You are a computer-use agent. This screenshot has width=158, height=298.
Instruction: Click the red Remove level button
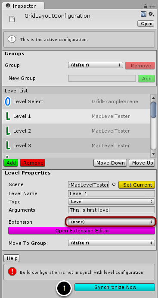33,163
